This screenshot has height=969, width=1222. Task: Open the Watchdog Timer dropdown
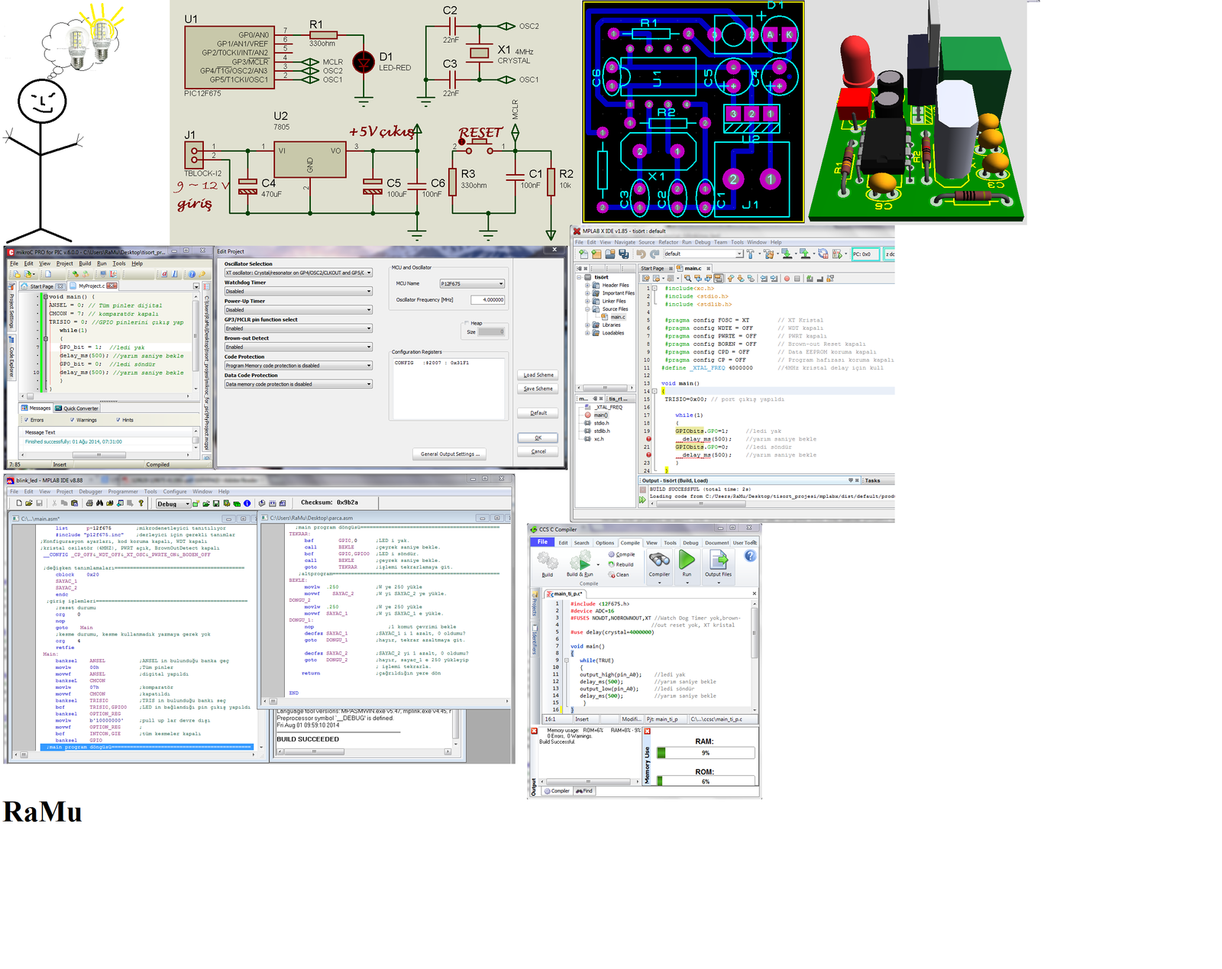pos(298,291)
